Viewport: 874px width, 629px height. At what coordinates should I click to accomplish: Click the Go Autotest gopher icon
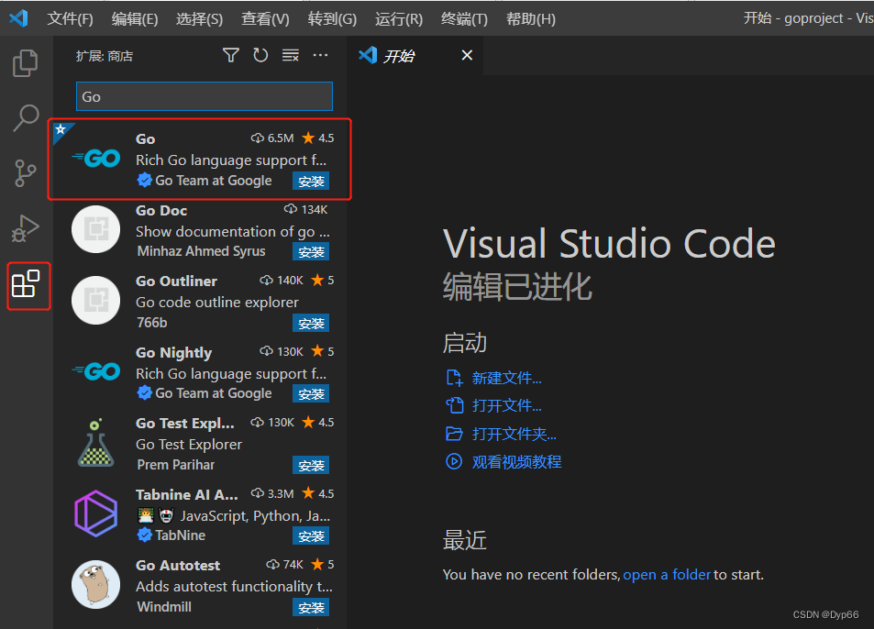pos(96,584)
